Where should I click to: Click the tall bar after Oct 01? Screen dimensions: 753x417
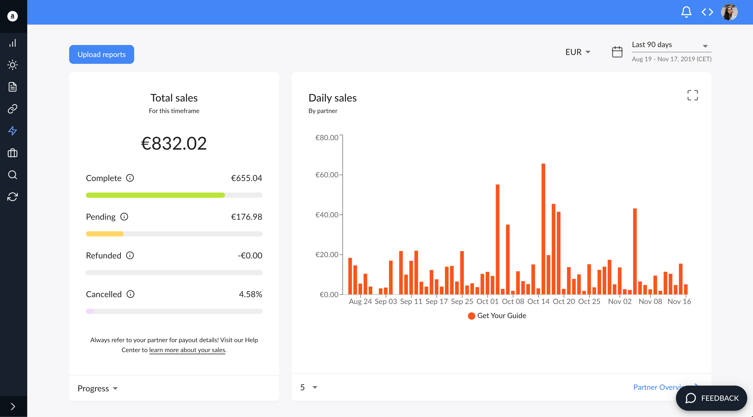pos(497,239)
